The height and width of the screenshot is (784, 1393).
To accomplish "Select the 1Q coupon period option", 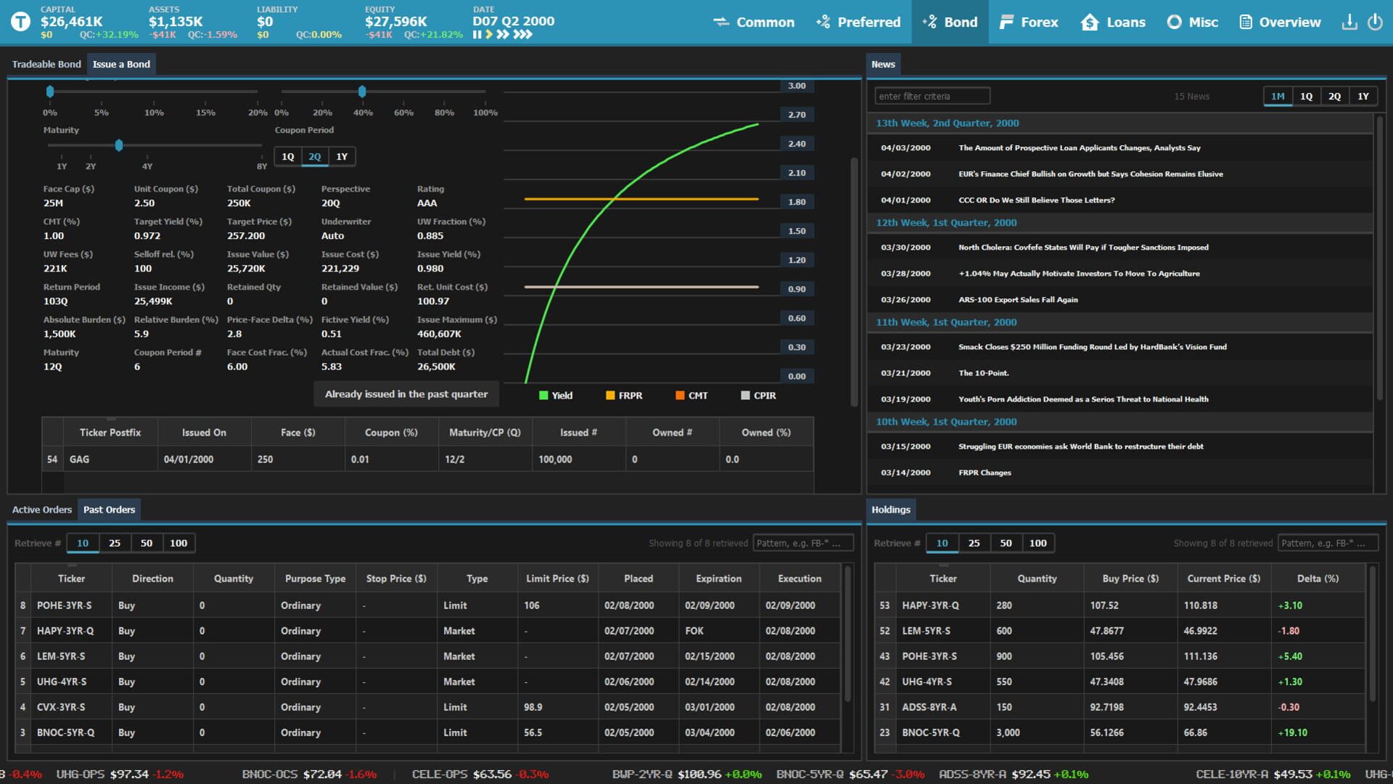I will 287,156.
